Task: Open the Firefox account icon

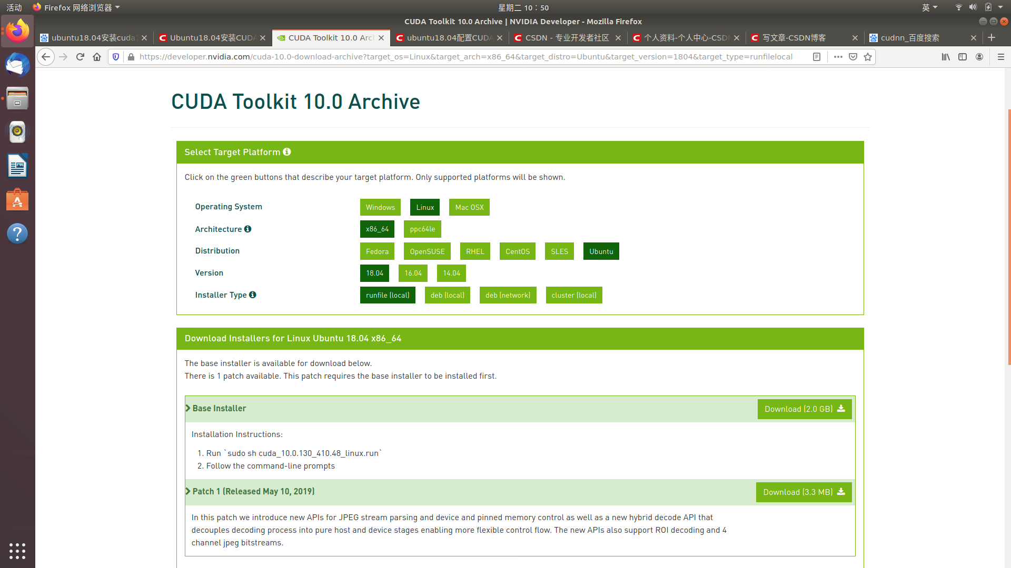Action: click(979, 57)
